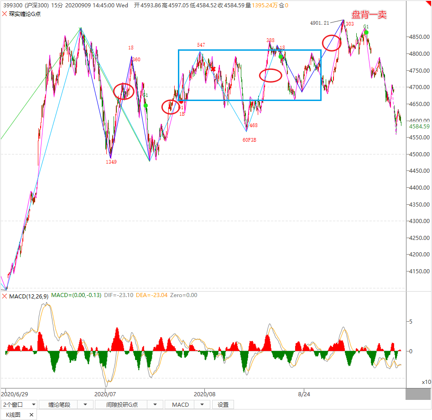Screen dimensions: 432x420
Task: Remove the MACD indicator using red X
Action: tap(5, 295)
